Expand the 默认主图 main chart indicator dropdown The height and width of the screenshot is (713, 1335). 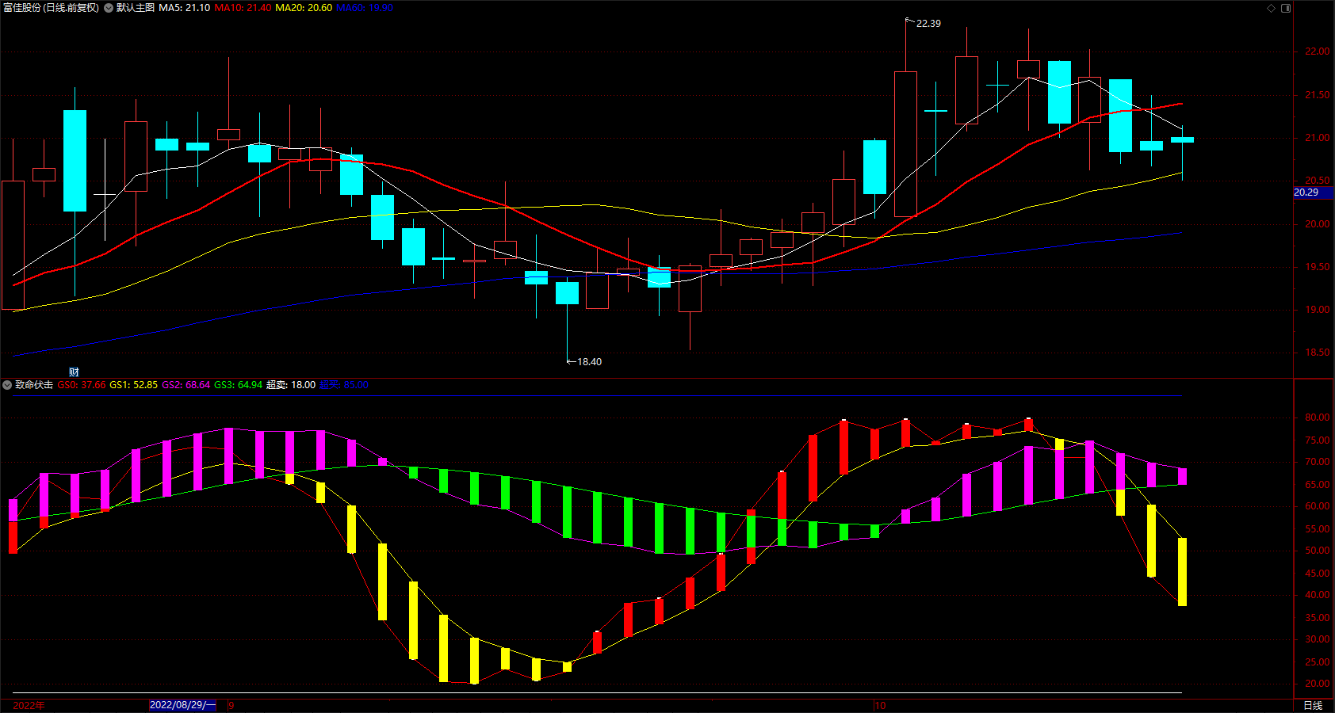point(109,8)
